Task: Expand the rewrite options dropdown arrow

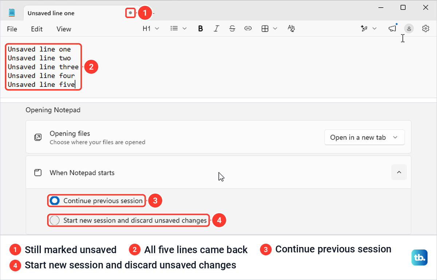Action: [374, 29]
